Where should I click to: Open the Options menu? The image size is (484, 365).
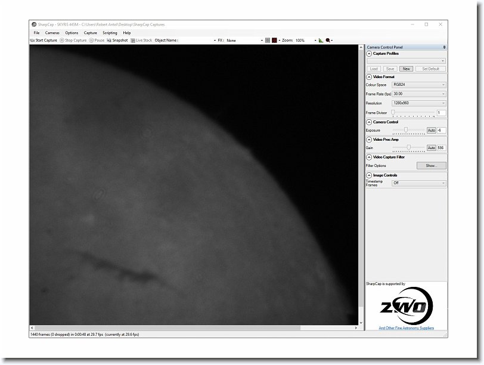(x=72, y=33)
